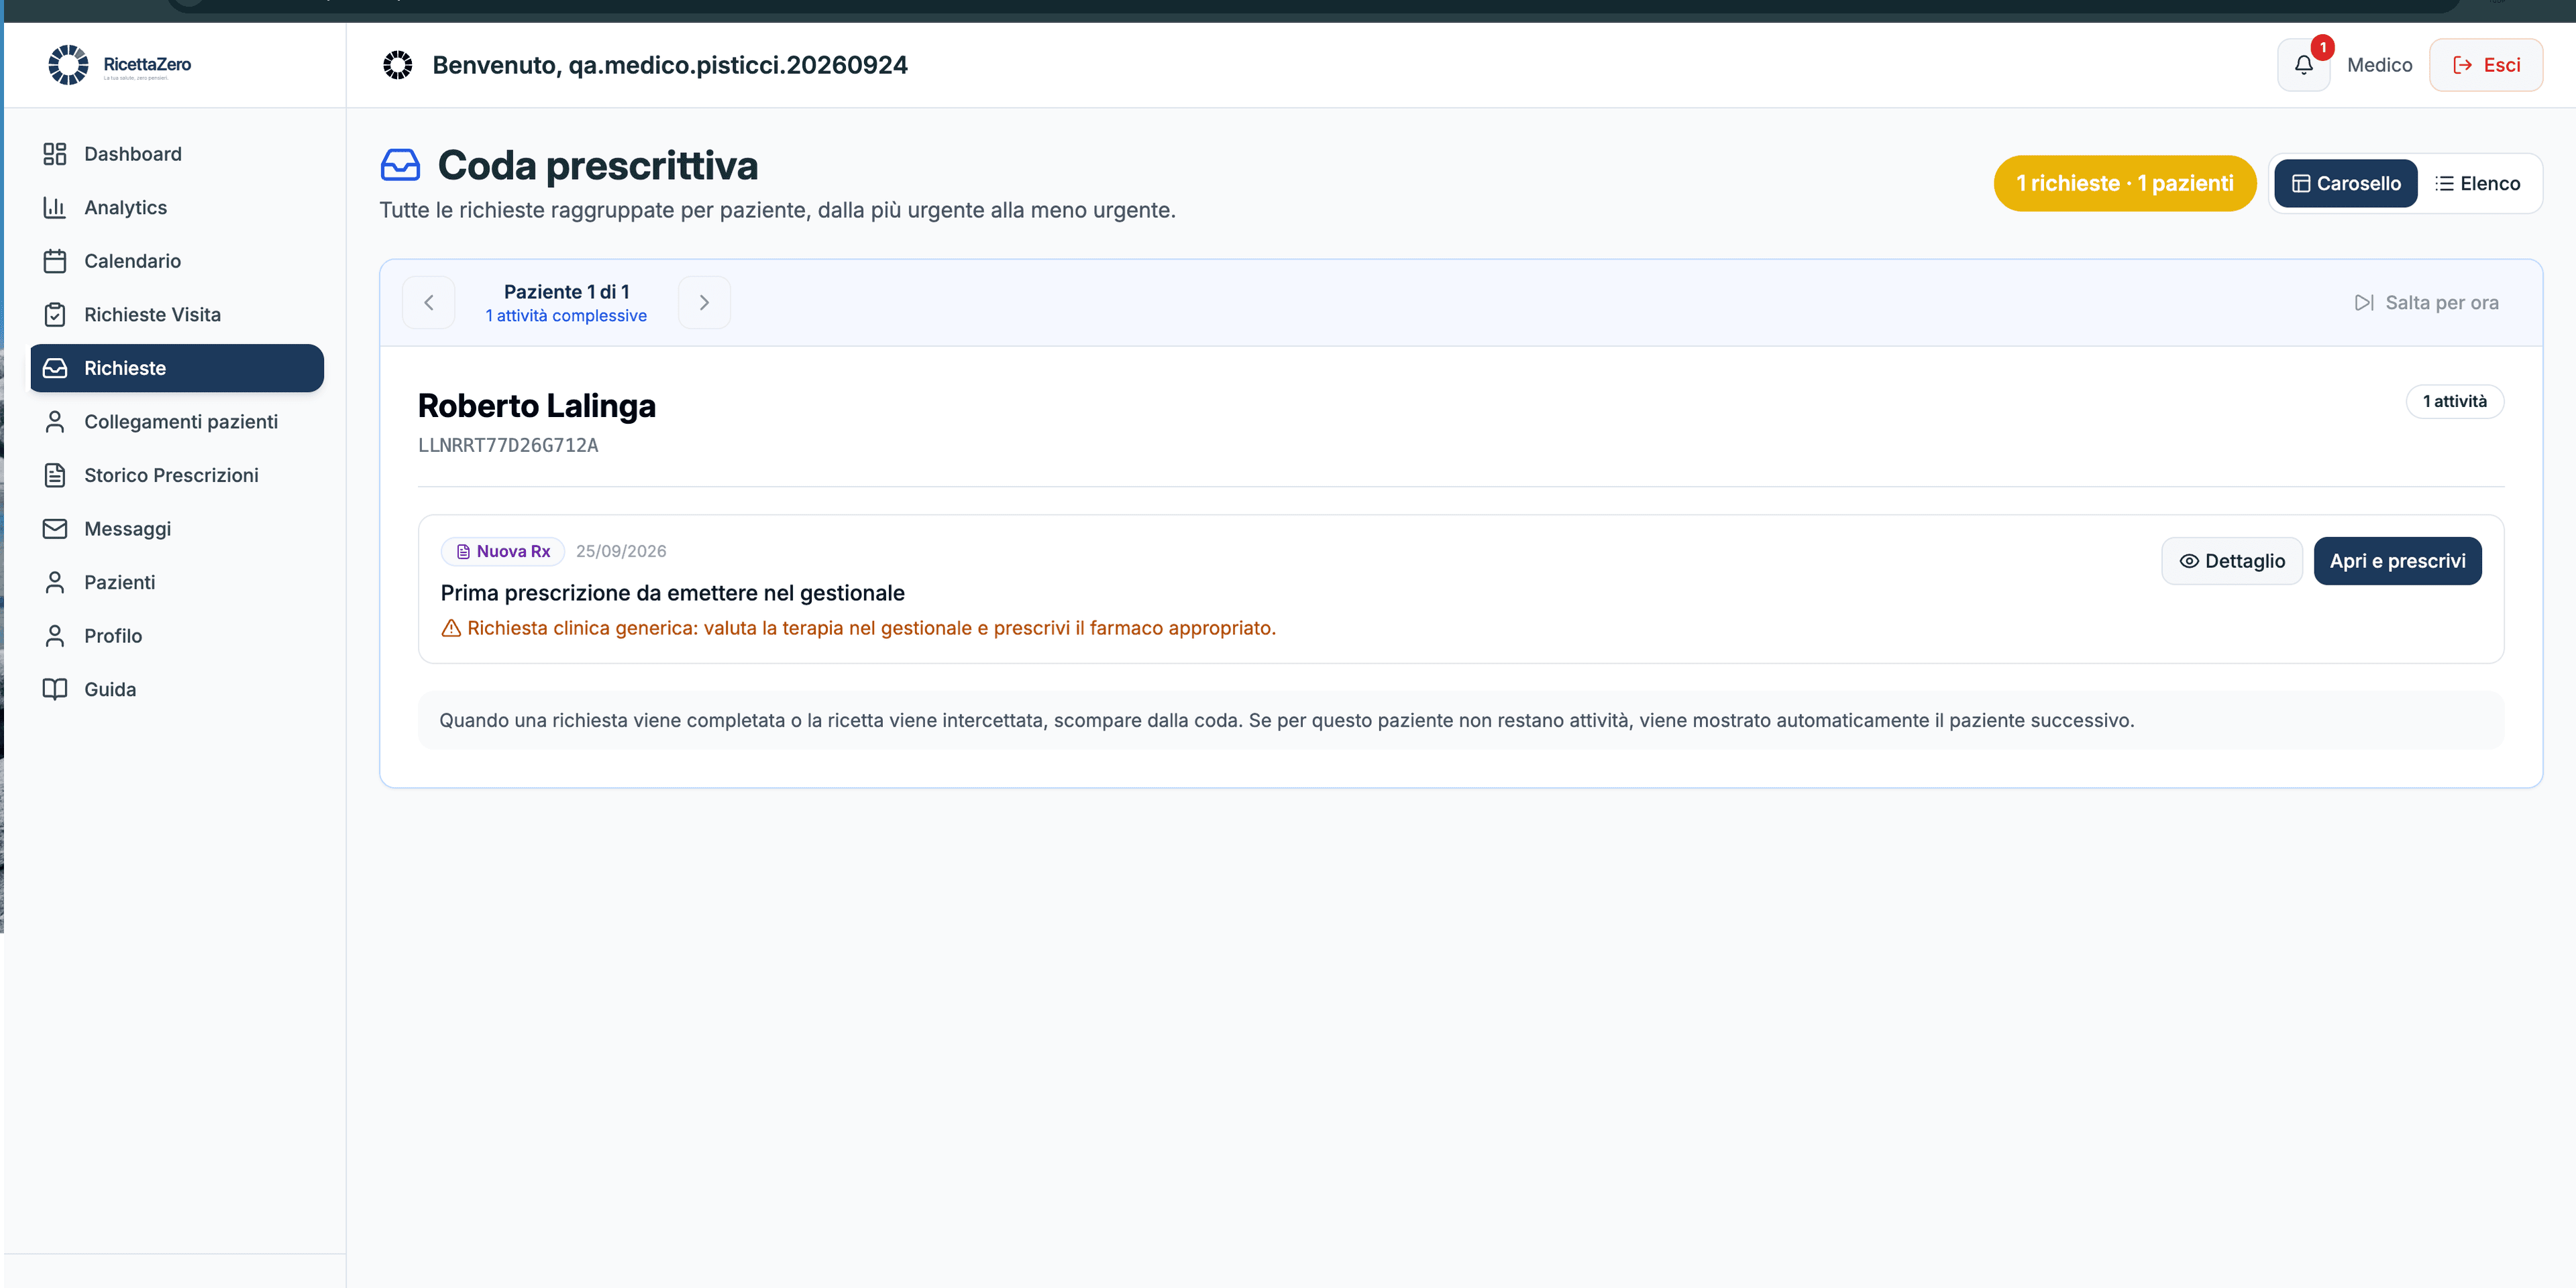Open Richieste Visita page
This screenshot has width=2576, height=1288.
pos(177,314)
